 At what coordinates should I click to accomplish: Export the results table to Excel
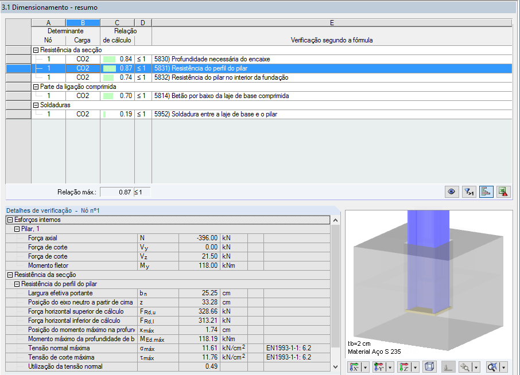503,192
